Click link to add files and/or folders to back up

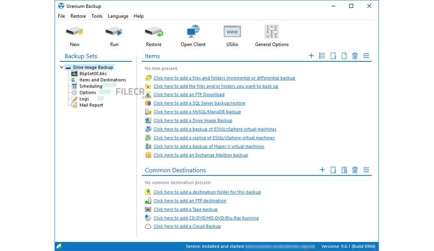coord(216,86)
